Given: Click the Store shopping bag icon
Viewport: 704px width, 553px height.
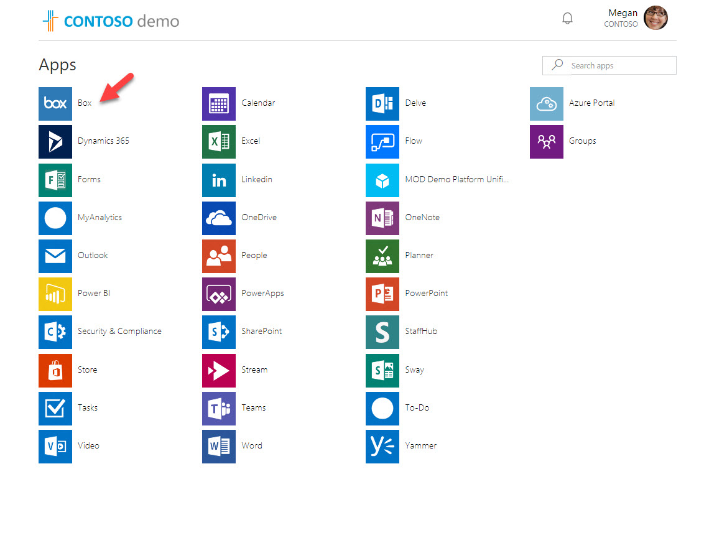Looking at the screenshot, I should (x=55, y=371).
